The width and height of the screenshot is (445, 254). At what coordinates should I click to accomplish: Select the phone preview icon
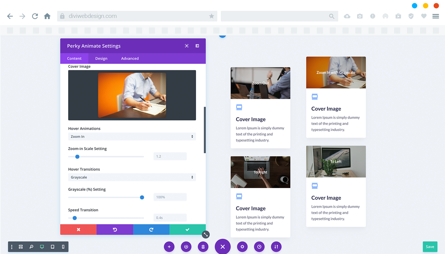63,247
